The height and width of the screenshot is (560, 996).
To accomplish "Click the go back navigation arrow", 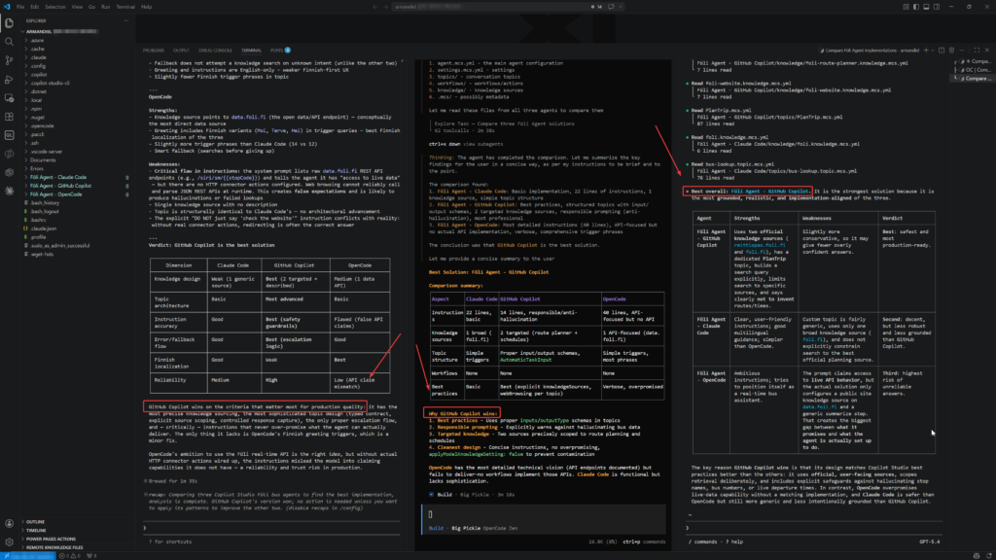I will tap(375, 7).
